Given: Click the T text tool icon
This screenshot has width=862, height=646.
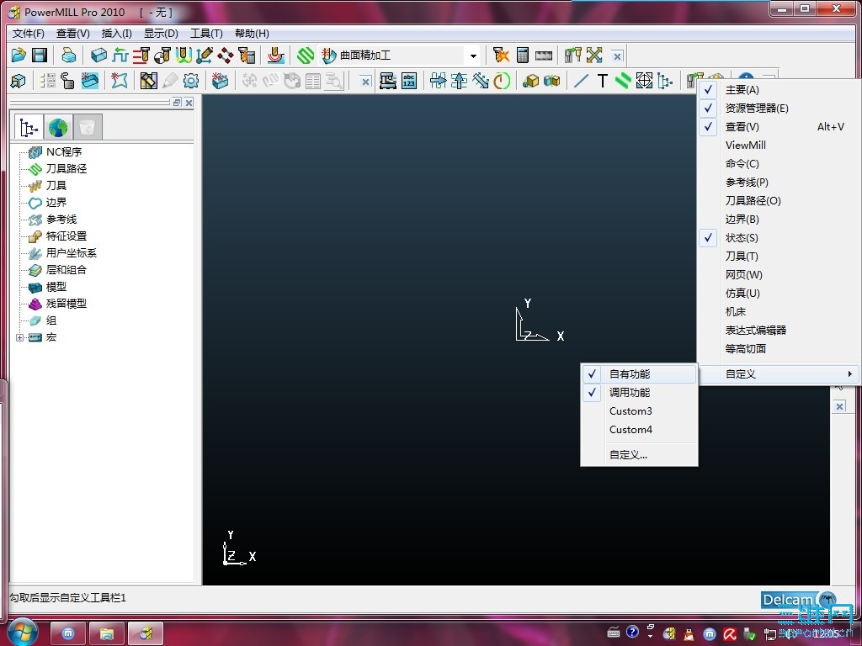Looking at the screenshot, I should pos(602,82).
